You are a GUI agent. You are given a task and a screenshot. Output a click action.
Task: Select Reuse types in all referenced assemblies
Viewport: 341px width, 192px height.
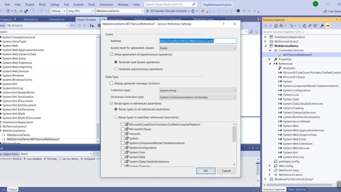tap(116, 109)
